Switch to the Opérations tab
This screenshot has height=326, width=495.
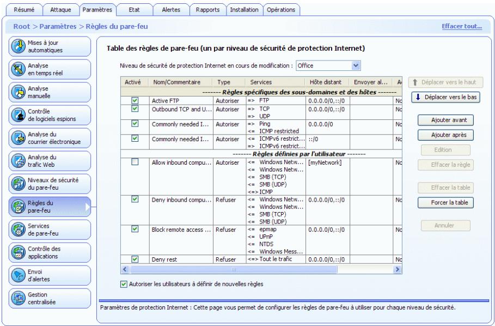click(281, 10)
